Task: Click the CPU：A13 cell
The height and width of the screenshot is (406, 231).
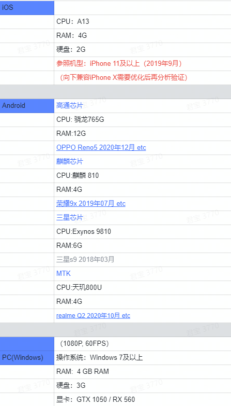Action: pyautogui.click(x=143, y=22)
